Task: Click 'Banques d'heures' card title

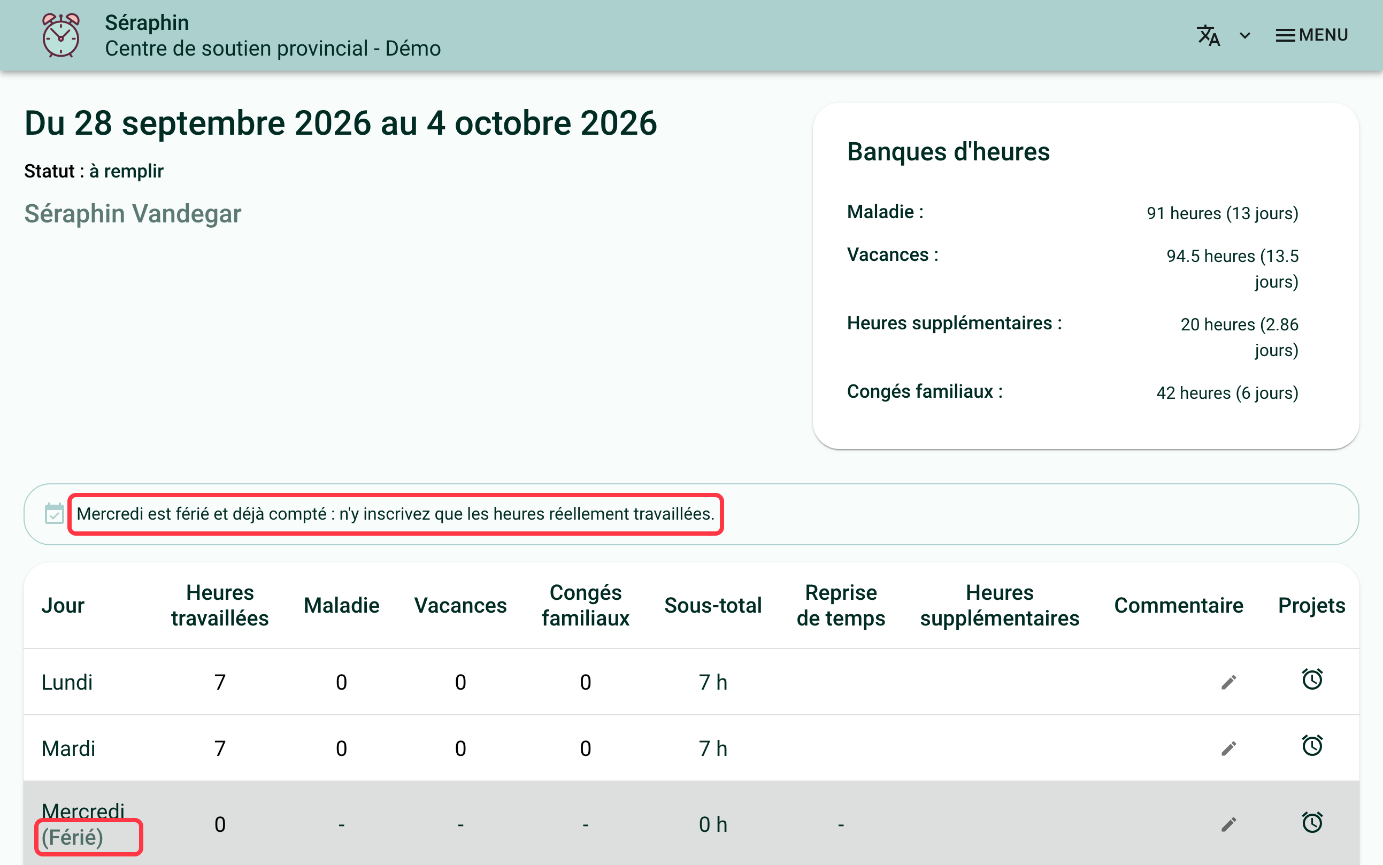Action: click(x=948, y=152)
